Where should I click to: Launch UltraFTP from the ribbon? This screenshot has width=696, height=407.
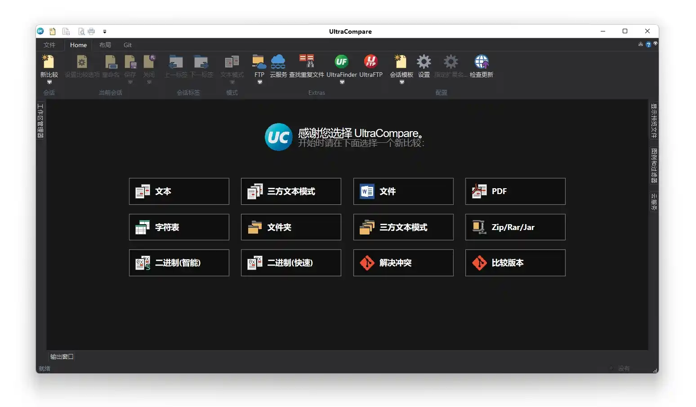tap(371, 66)
